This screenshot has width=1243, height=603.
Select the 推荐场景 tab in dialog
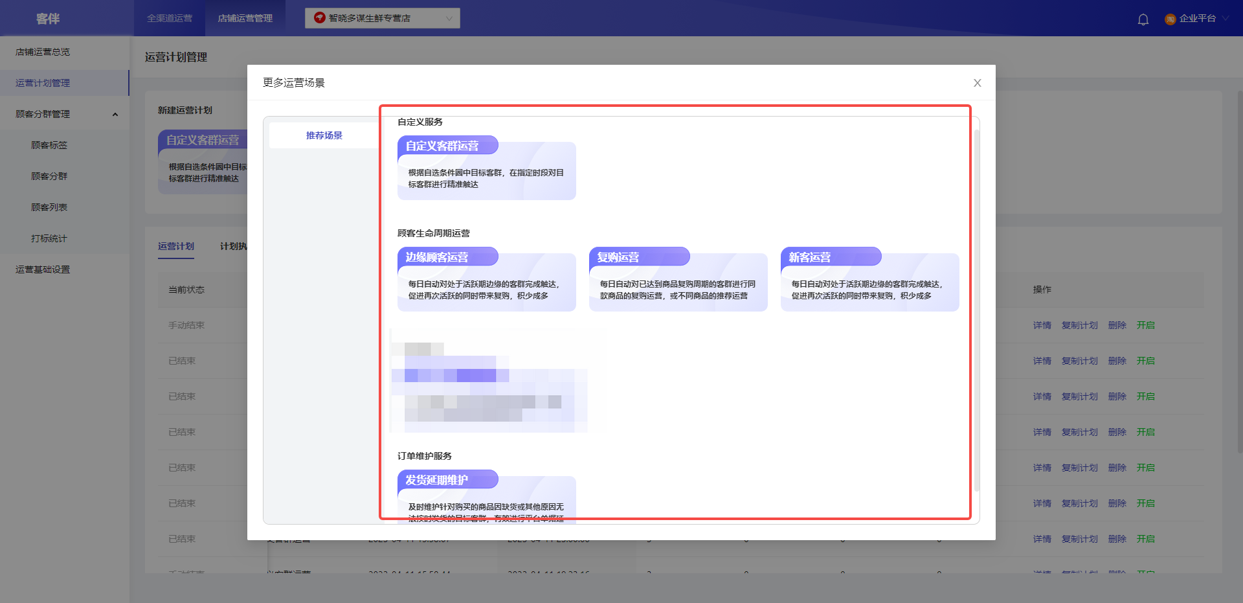coord(324,135)
